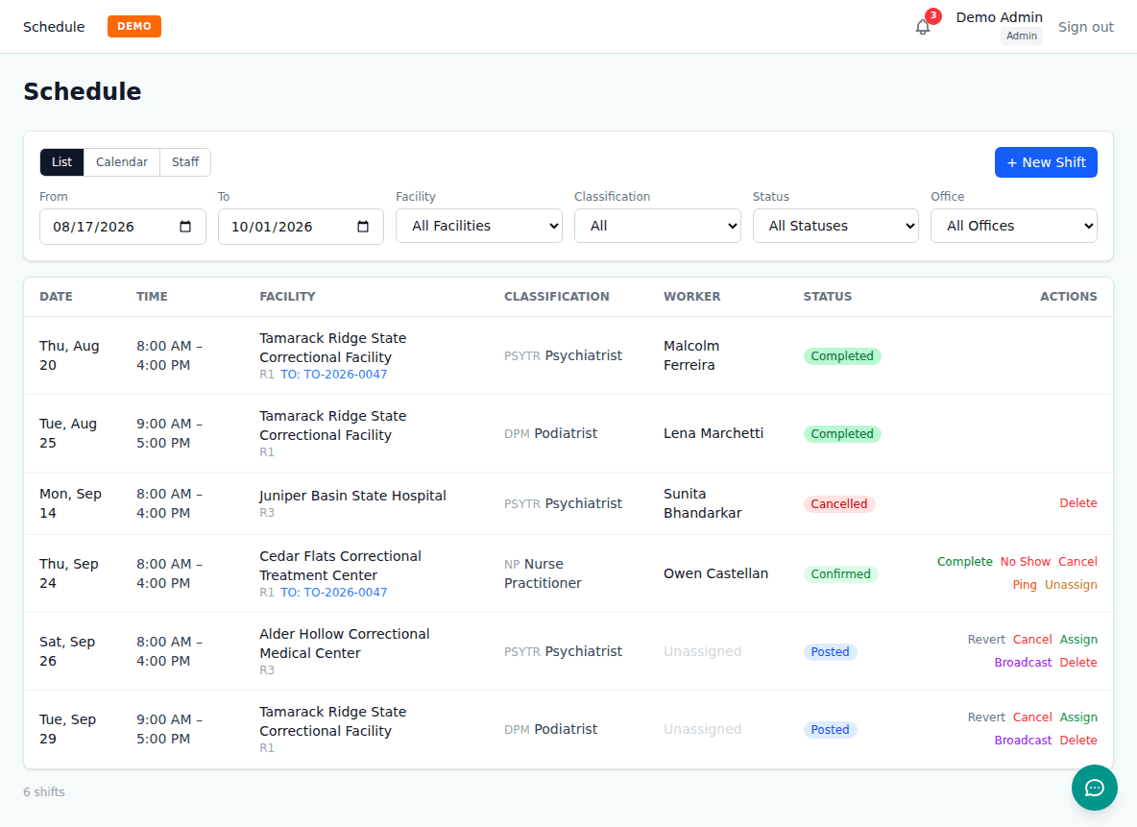Expand the Status dropdown
This screenshot has height=827, width=1137.
pyautogui.click(x=835, y=226)
